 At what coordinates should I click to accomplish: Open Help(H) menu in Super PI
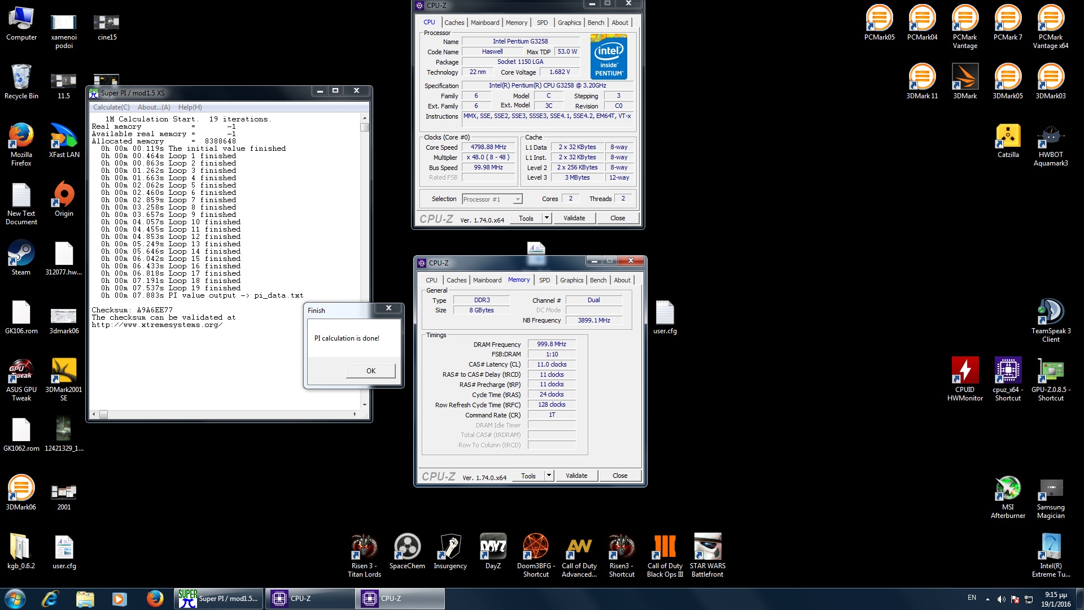click(190, 107)
